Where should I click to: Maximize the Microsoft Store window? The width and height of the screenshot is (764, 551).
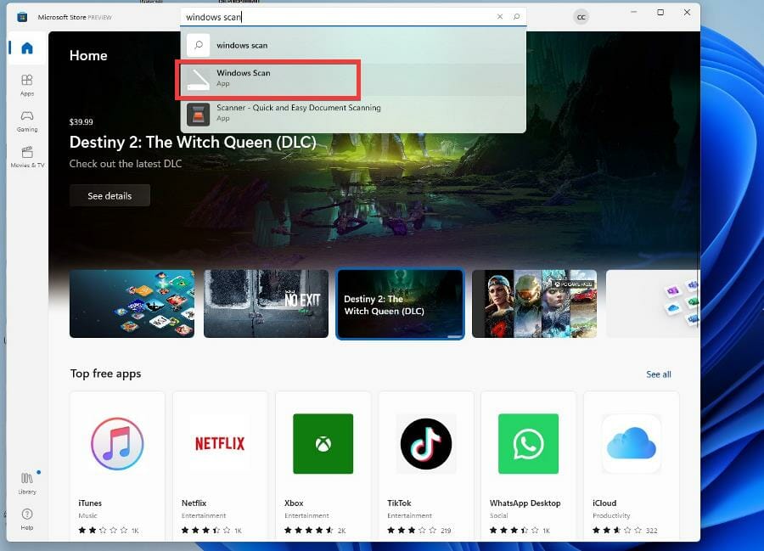point(660,12)
